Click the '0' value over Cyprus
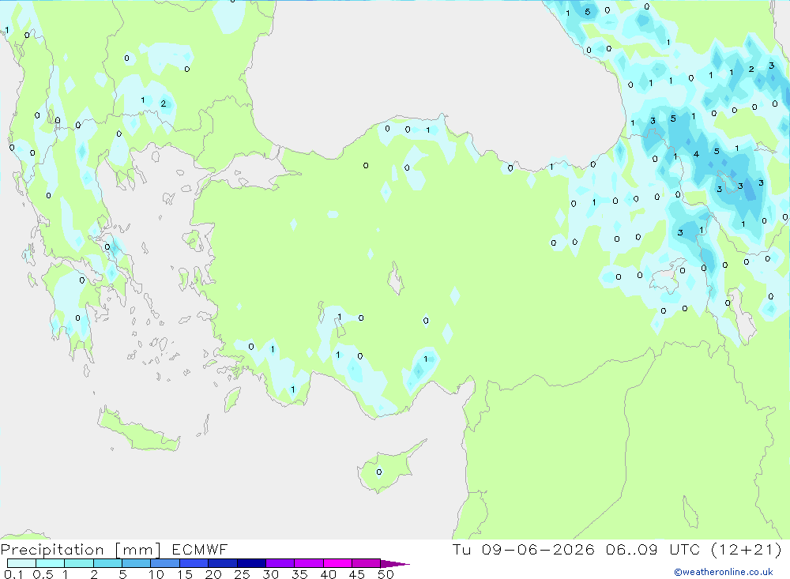The height and width of the screenshot is (579, 790). coord(379,472)
